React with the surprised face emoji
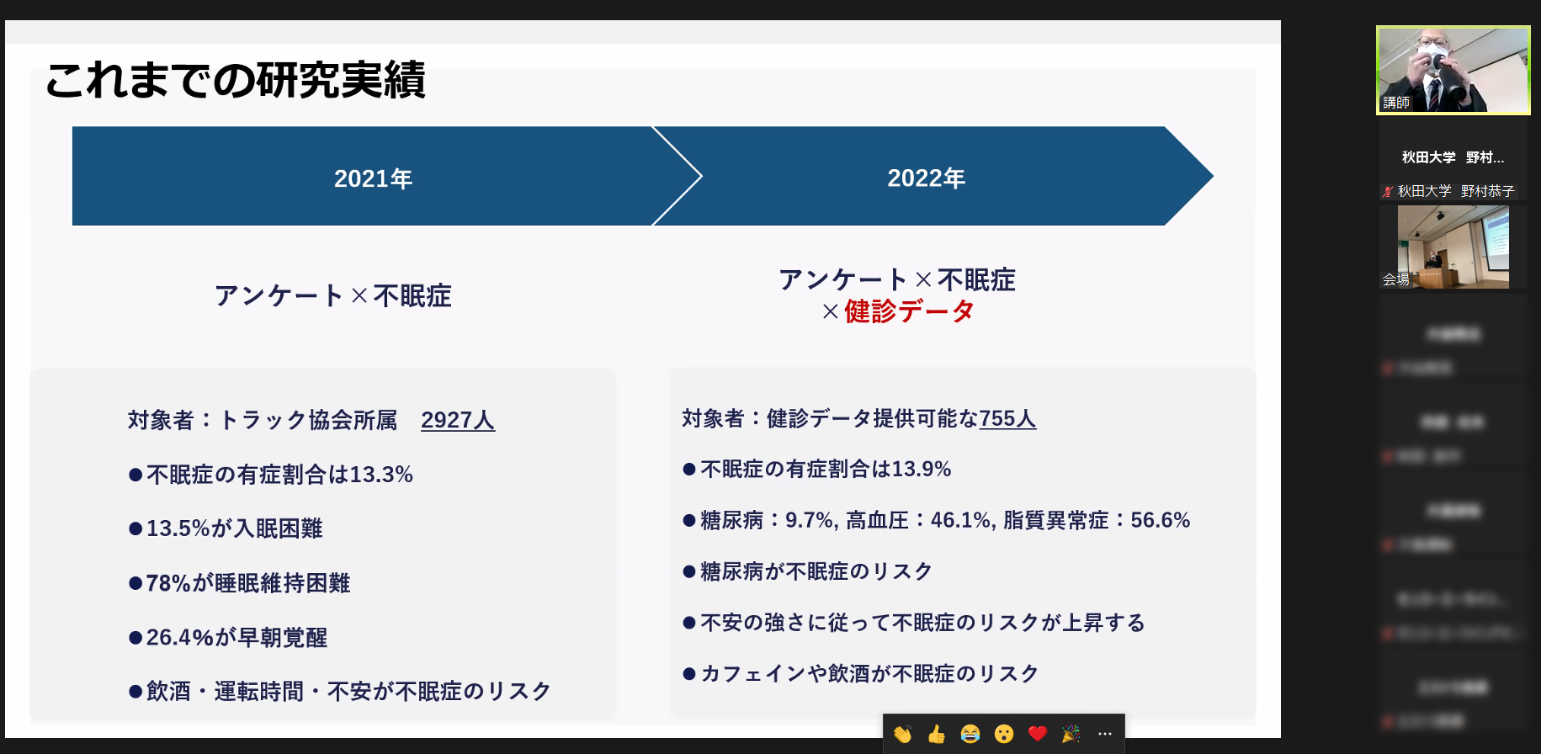This screenshot has height=754, width=1541. point(1003,735)
